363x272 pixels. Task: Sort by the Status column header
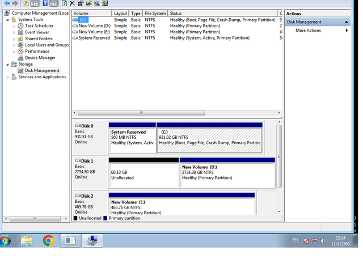tap(222, 13)
